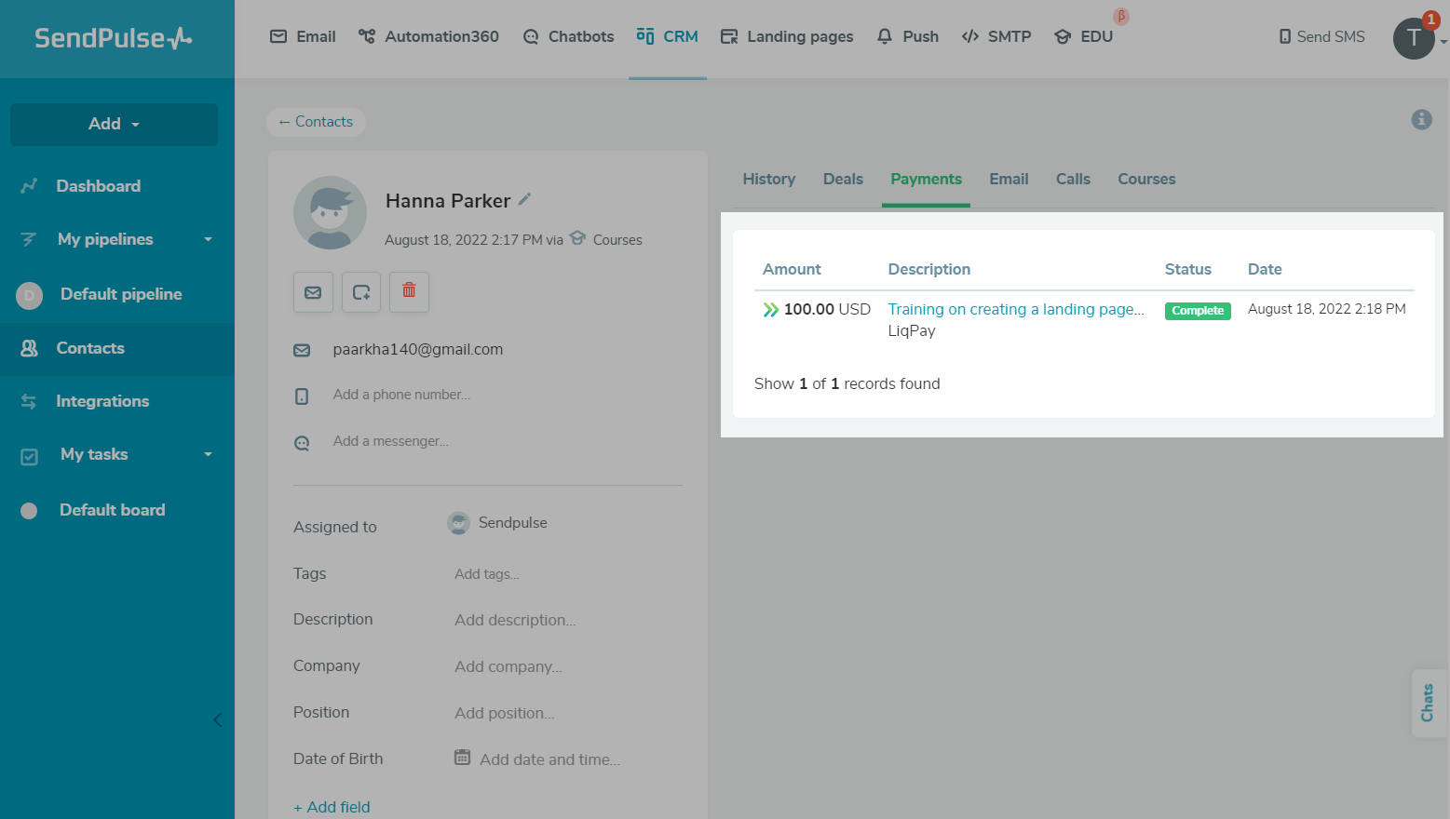
Task: Click the Default board circle icon
Action: tap(29, 511)
